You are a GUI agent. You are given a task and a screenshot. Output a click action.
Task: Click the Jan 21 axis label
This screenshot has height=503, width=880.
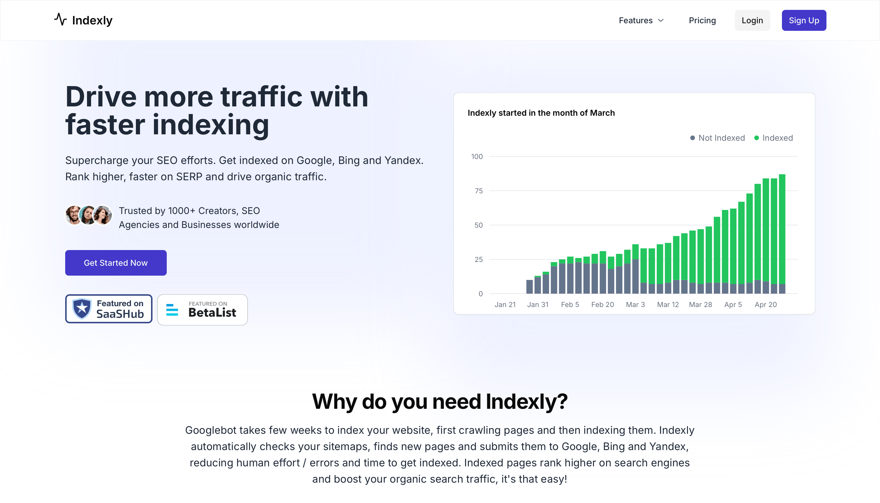[505, 305]
